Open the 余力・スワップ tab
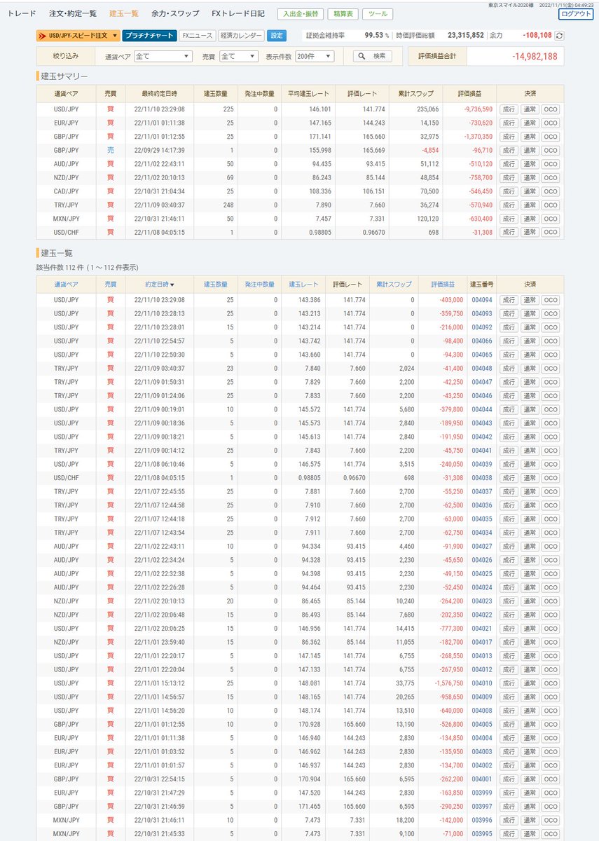The height and width of the screenshot is (841, 599). [175, 13]
